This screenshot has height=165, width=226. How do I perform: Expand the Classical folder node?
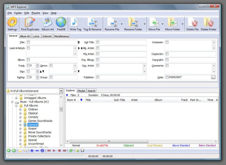[20, 113]
